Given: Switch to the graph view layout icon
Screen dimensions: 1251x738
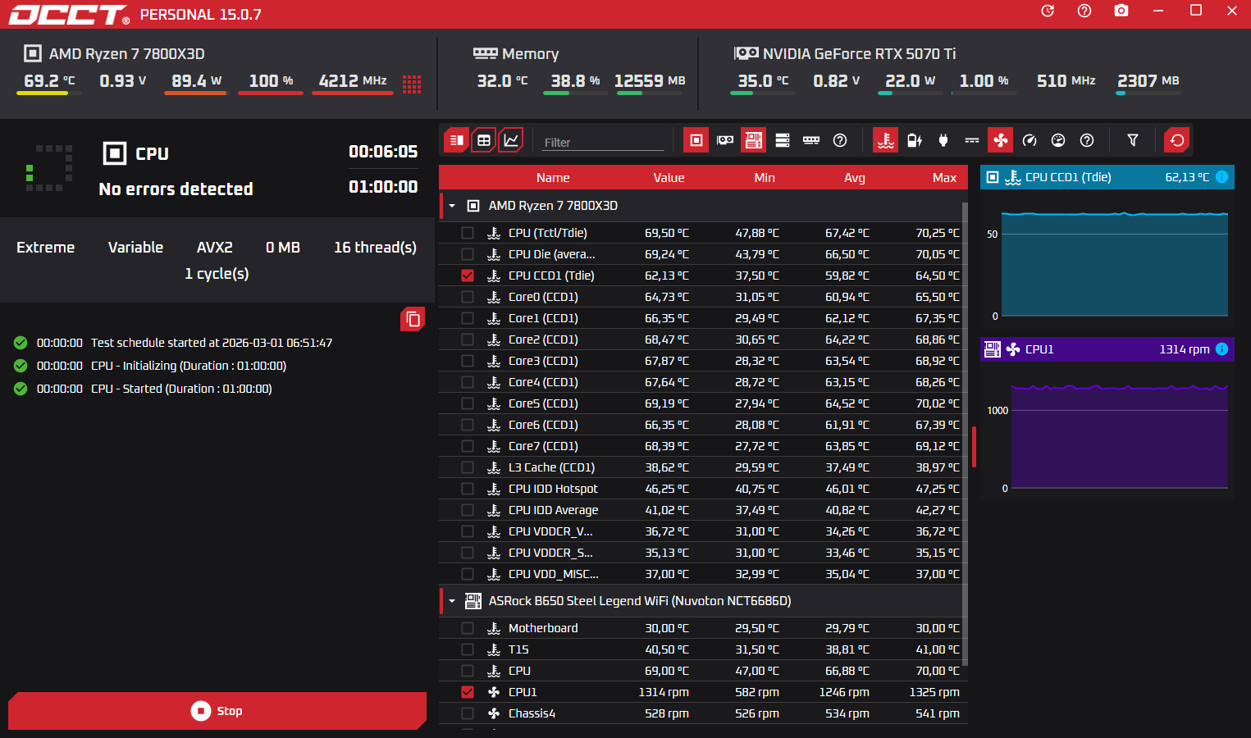Looking at the screenshot, I should [x=511, y=140].
